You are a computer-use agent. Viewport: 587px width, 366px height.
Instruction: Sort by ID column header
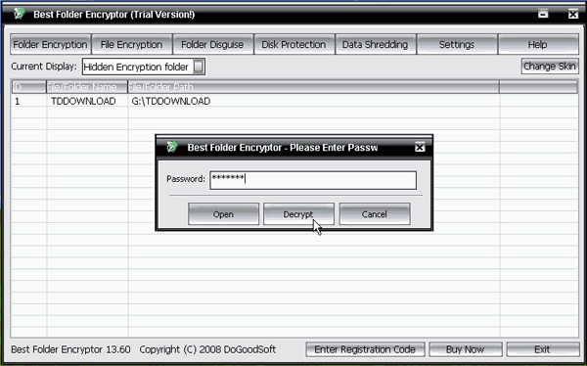point(28,87)
